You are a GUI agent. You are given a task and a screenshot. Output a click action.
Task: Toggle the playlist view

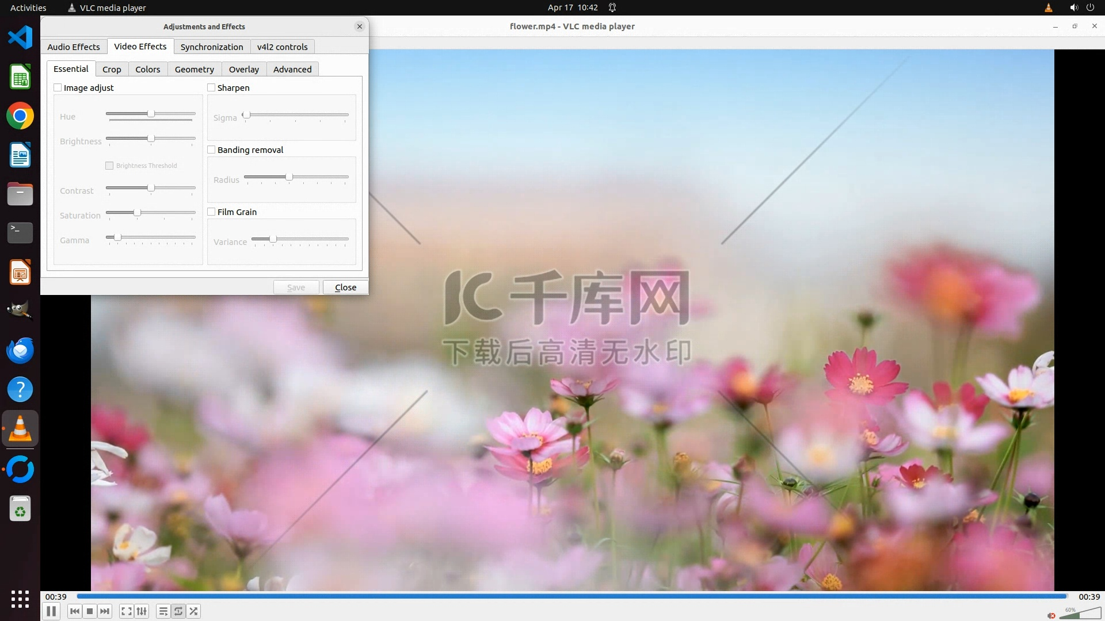point(163,611)
